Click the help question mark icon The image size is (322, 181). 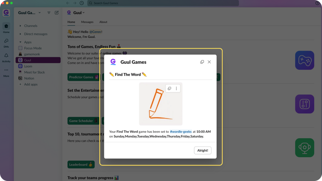click(x=317, y=3)
